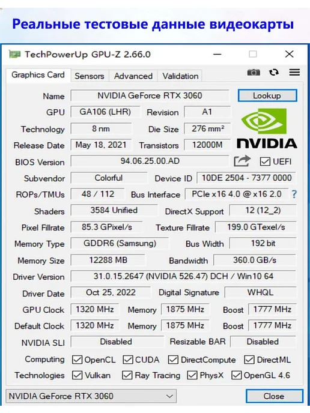Screen dimensions: 310x413
Task: Toggle the DirectML checkbox
Action: pyautogui.click(x=249, y=360)
